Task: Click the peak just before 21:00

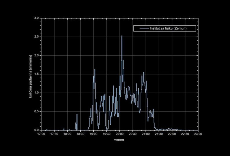Action: 144,73
